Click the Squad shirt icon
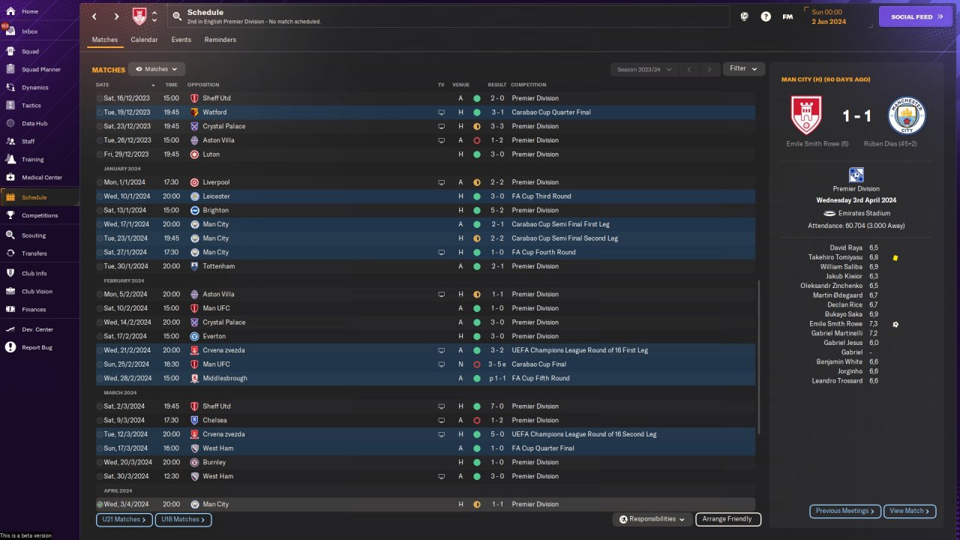Screen dimensions: 960x540 10,52
